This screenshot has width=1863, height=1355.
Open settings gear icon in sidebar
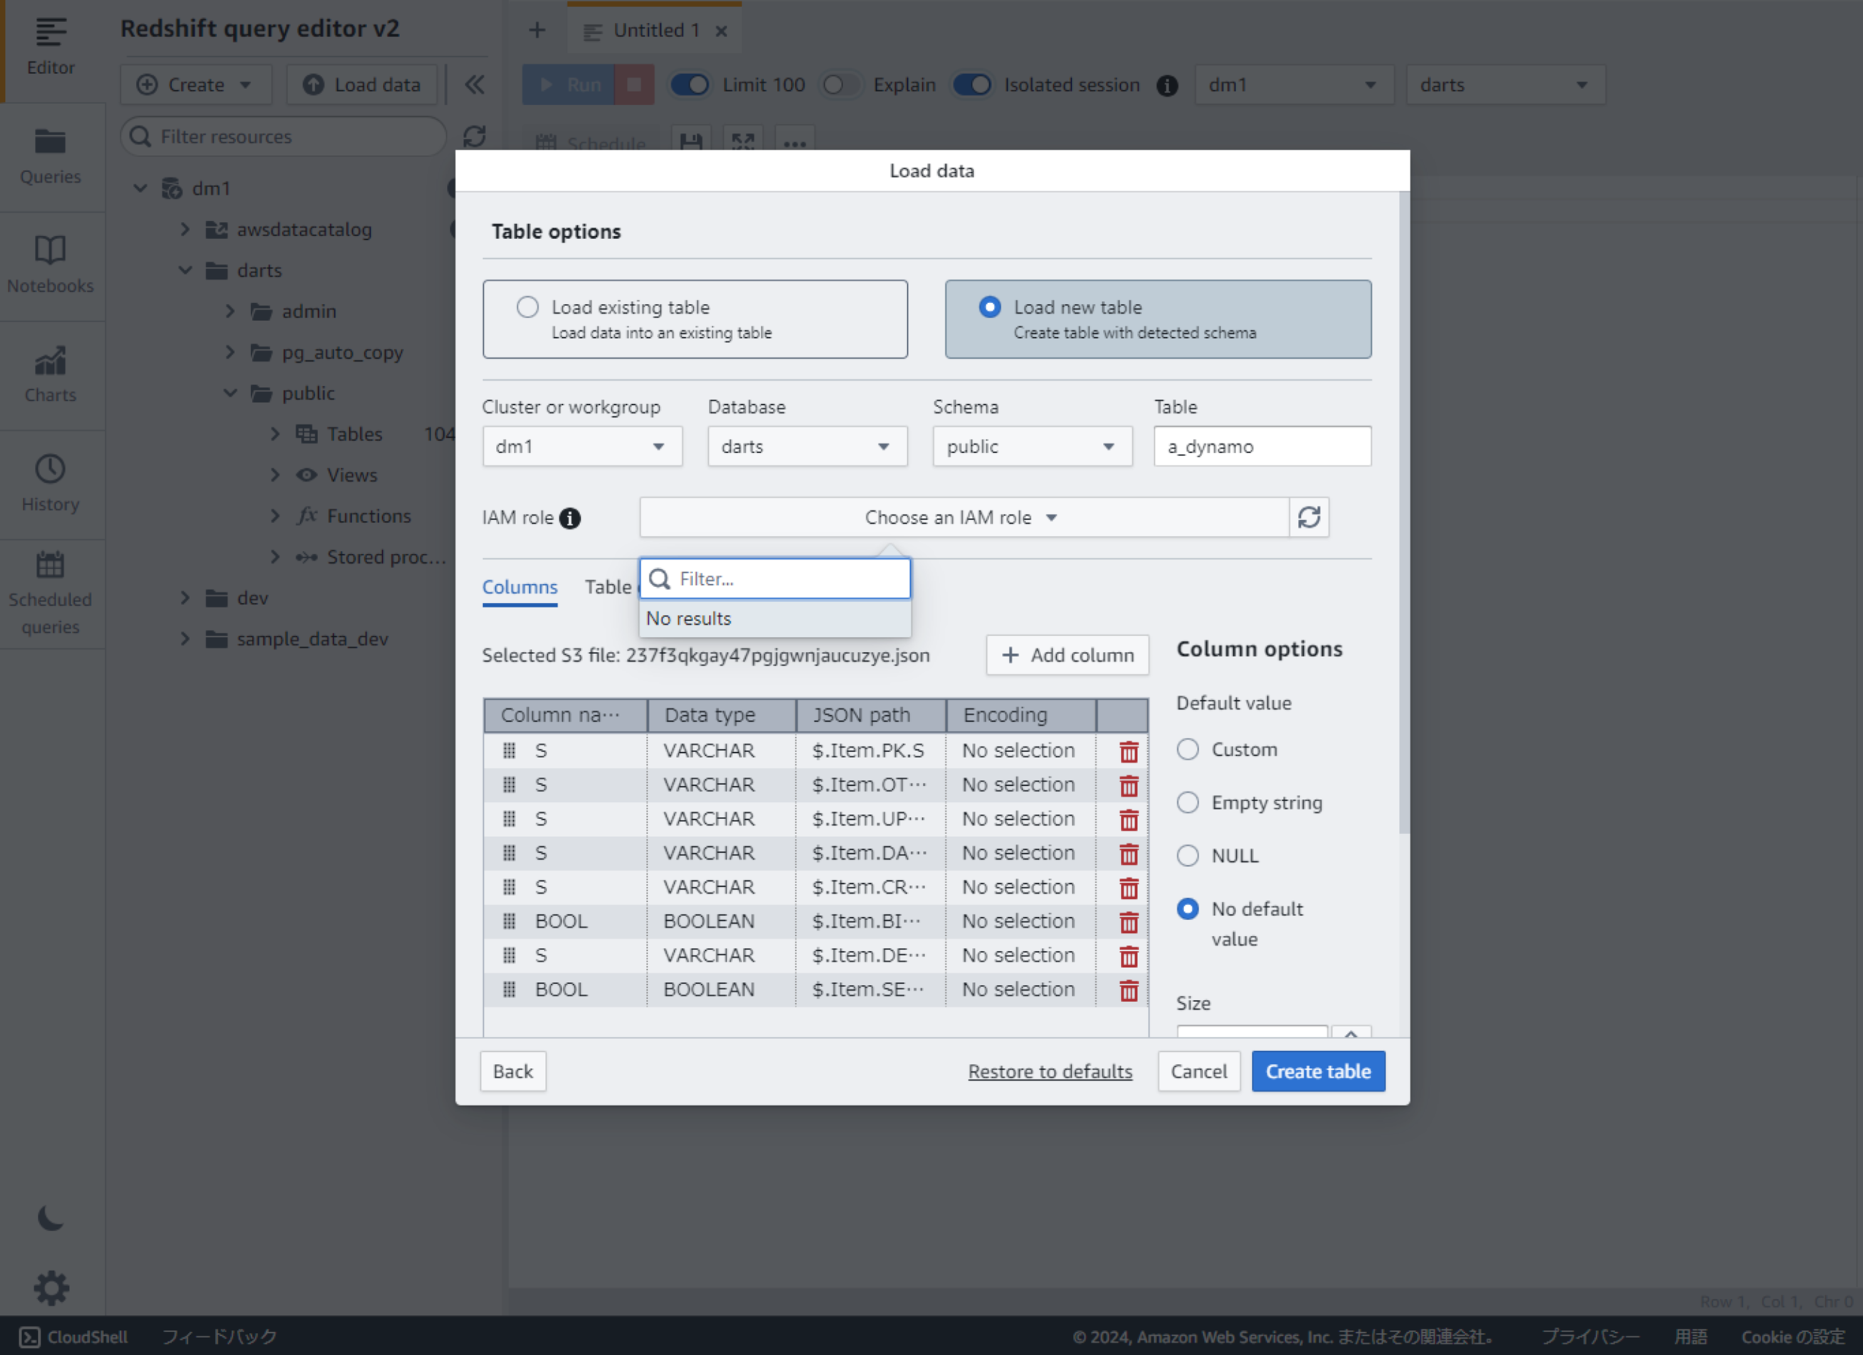click(x=51, y=1287)
